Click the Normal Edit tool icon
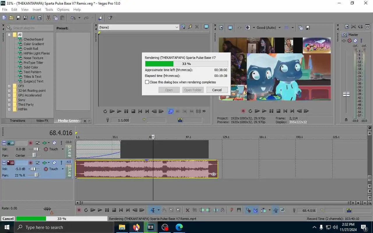Screen dimensions: 373x233 [152, 210]
